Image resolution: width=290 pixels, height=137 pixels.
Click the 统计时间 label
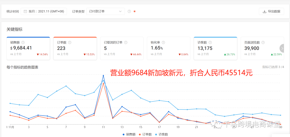(13, 12)
